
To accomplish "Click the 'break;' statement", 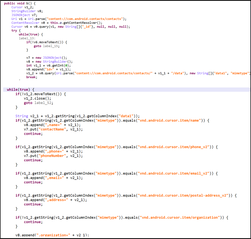I will click(32, 77).
